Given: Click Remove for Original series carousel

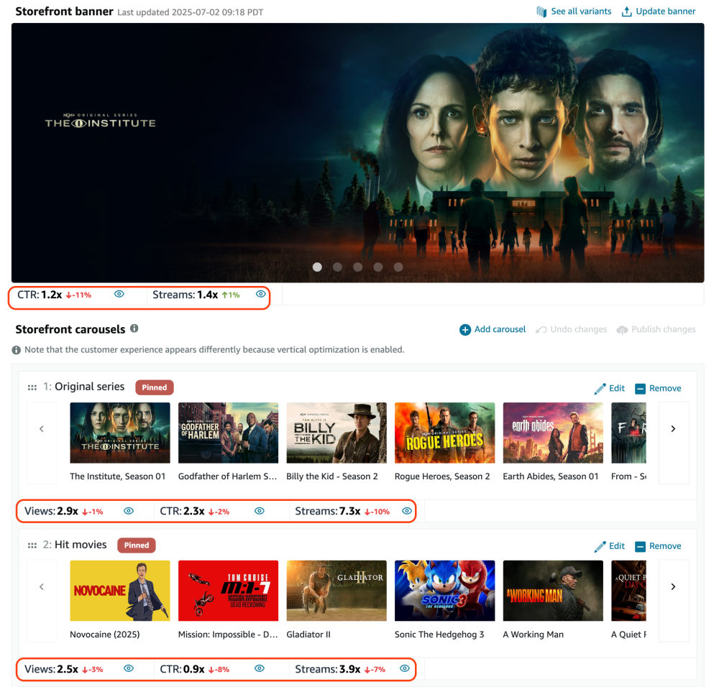Looking at the screenshot, I should [665, 389].
